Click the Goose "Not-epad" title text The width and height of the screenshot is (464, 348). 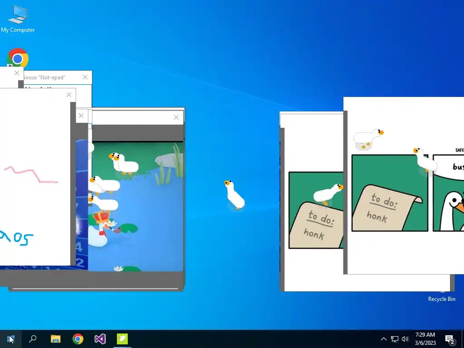[x=44, y=77]
